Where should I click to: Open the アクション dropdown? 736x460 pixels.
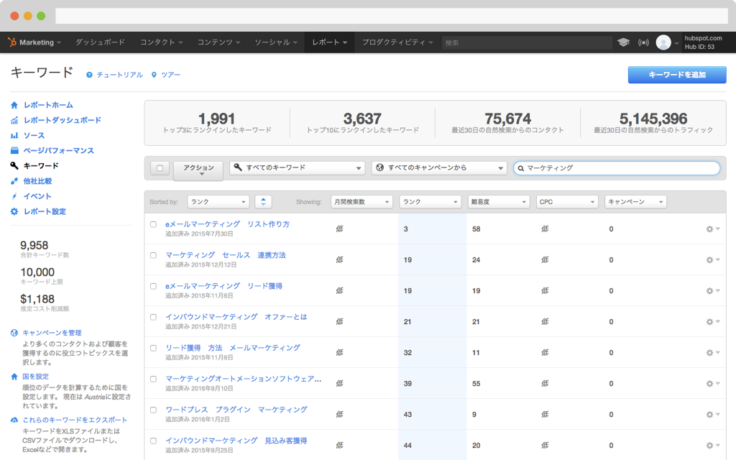(x=198, y=170)
